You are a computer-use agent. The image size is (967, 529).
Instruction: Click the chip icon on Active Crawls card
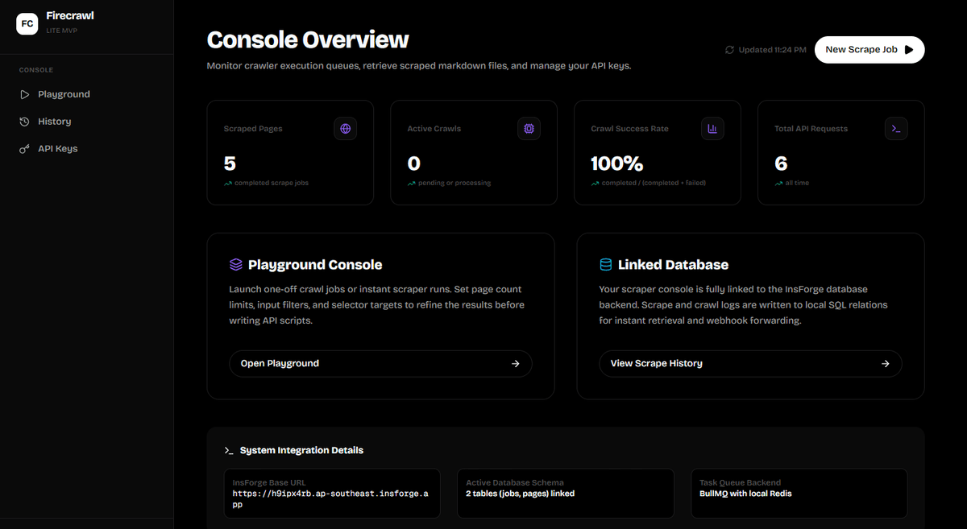pos(529,128)
